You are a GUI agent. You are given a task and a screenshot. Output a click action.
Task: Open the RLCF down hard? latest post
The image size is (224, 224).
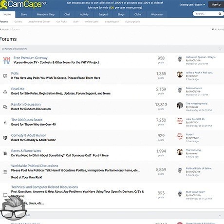[x=195, y=192]
